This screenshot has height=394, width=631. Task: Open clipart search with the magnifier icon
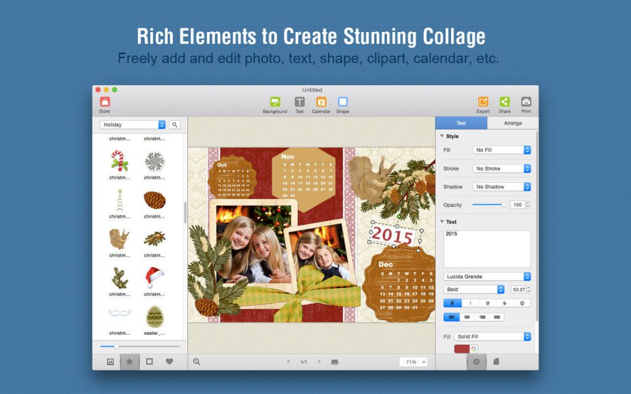pyautogui.click(x=174, y=124)
